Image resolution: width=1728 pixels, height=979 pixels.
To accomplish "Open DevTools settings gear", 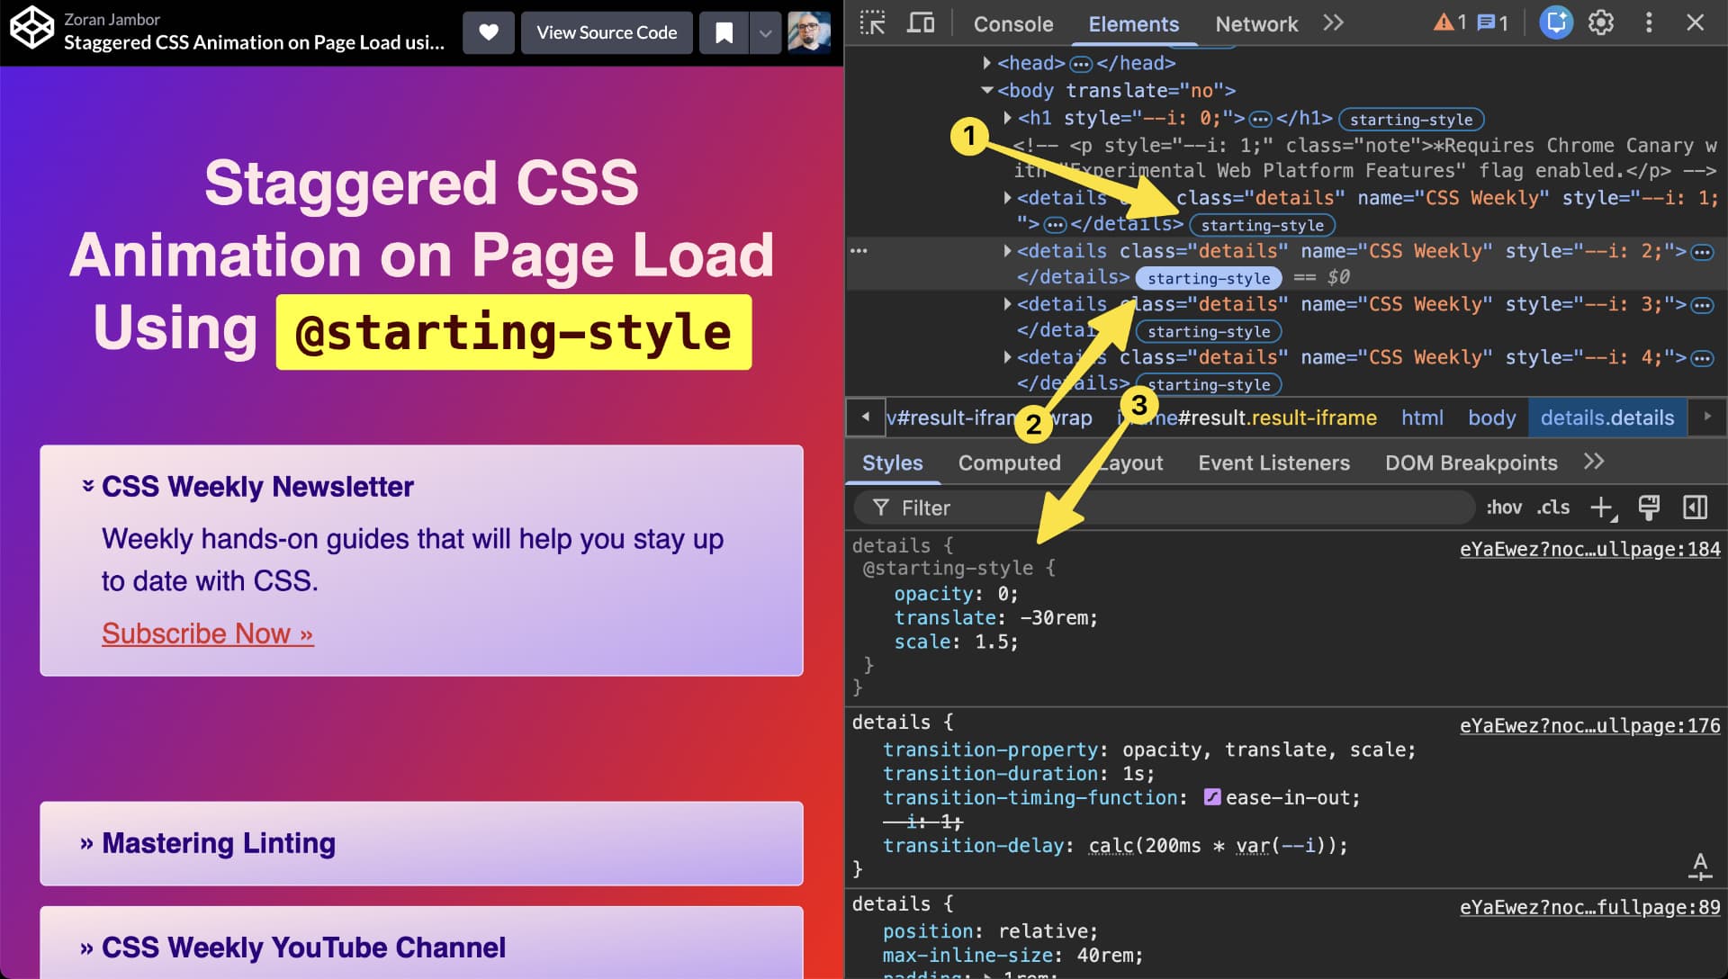I will [x=1601, y=22].
